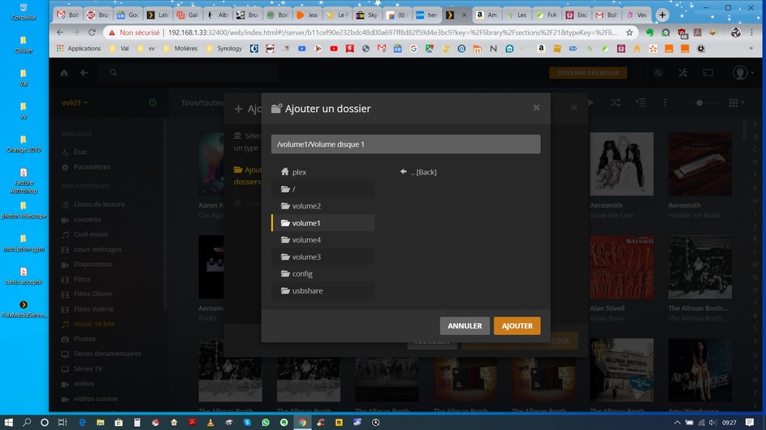This screenshot has height=430, width=766.
Task: Click the Chrome reload button
Action: (x=92, y=32)
